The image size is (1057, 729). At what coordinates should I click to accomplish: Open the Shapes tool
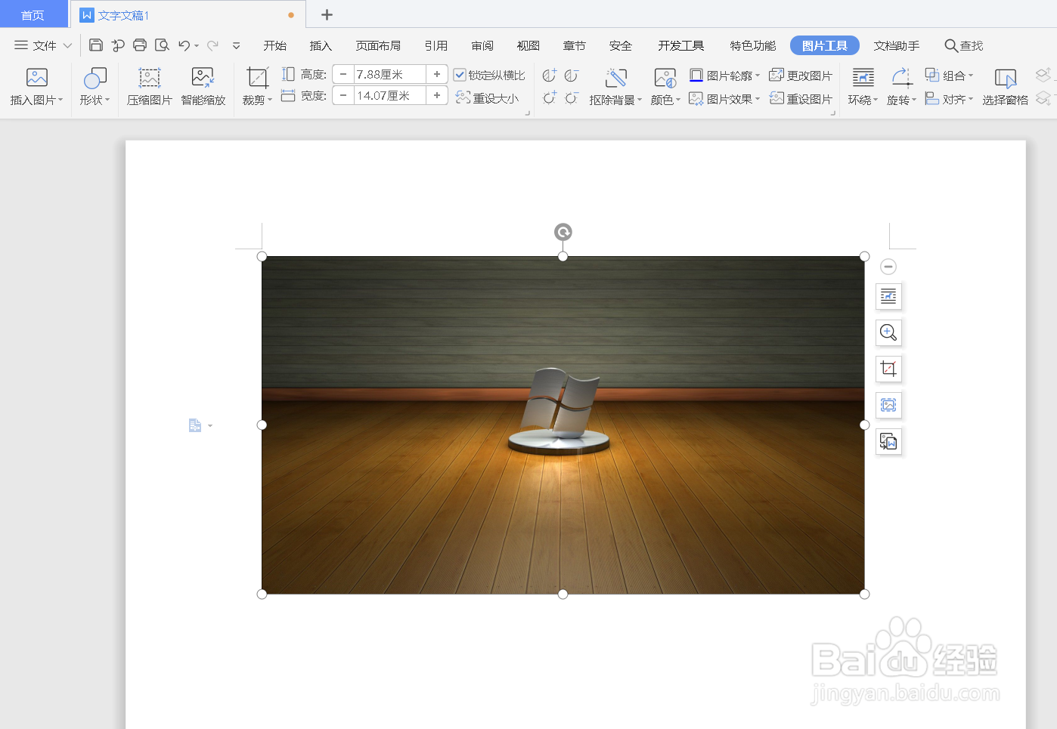(x=95, y=87)
